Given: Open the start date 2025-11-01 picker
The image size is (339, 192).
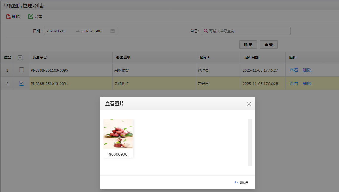Looking at the screenshot, I should point(56,31).
